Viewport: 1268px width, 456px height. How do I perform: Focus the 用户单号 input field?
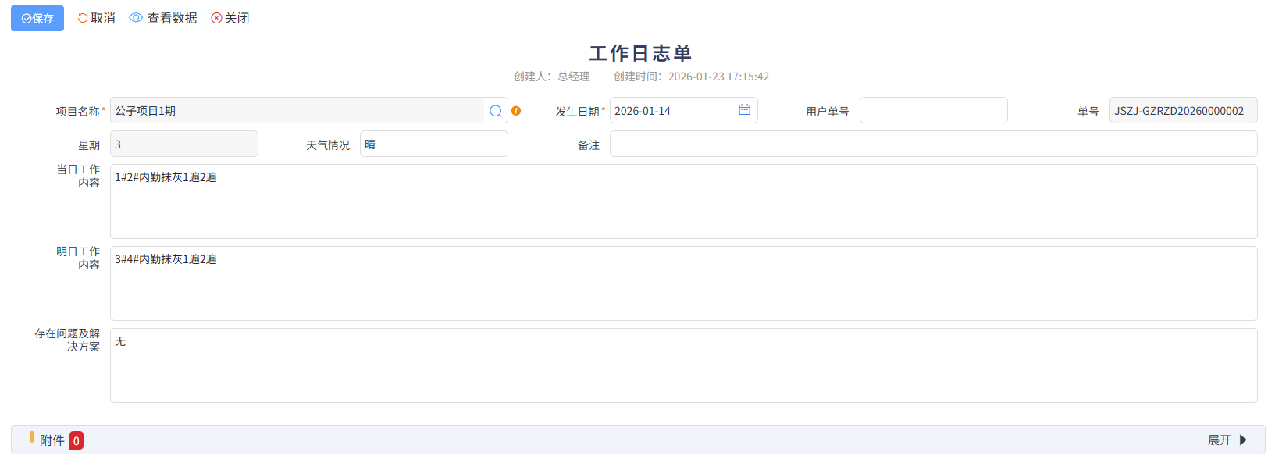933,111
